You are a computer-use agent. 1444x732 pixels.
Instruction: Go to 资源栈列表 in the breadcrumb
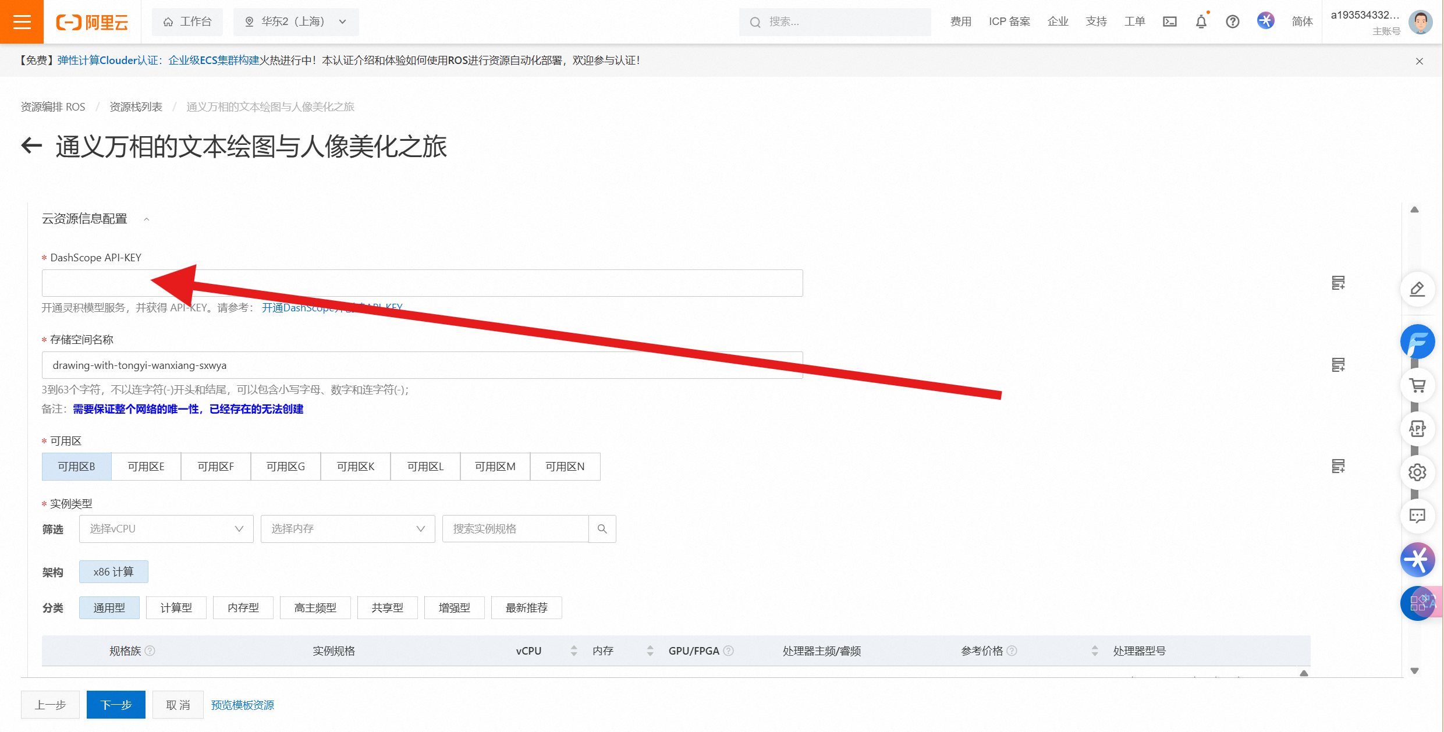click(x=136, y=106)
